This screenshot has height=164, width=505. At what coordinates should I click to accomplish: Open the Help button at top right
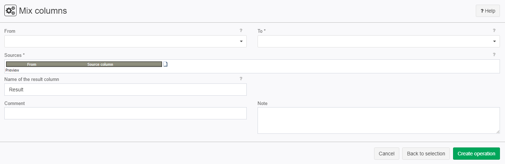(x=488, y=11)
